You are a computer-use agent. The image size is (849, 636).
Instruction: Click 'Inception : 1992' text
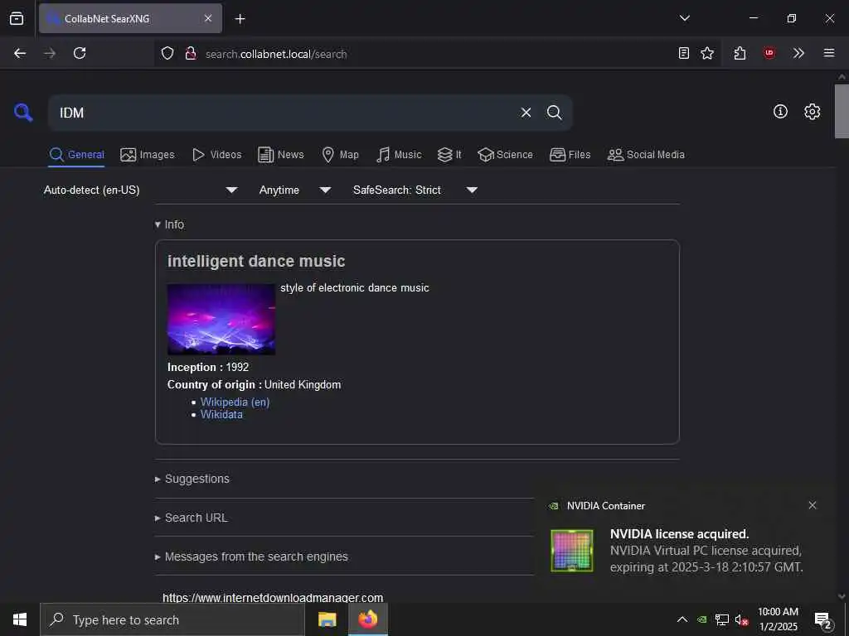pos(208,367)
